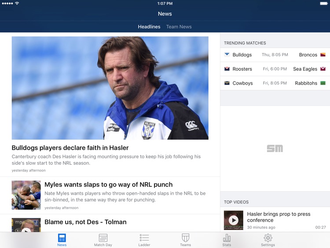This screenshot has width=330, height=248.
Task: Open the Ladder list icon
Action: pos(144,238)
